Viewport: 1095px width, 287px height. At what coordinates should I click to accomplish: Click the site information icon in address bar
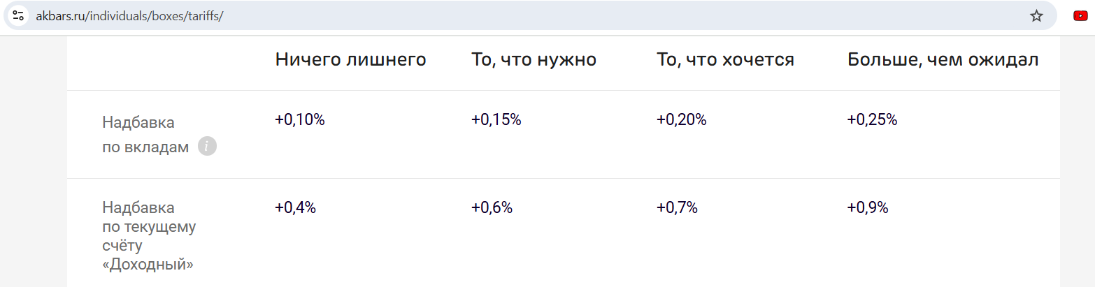18,15
